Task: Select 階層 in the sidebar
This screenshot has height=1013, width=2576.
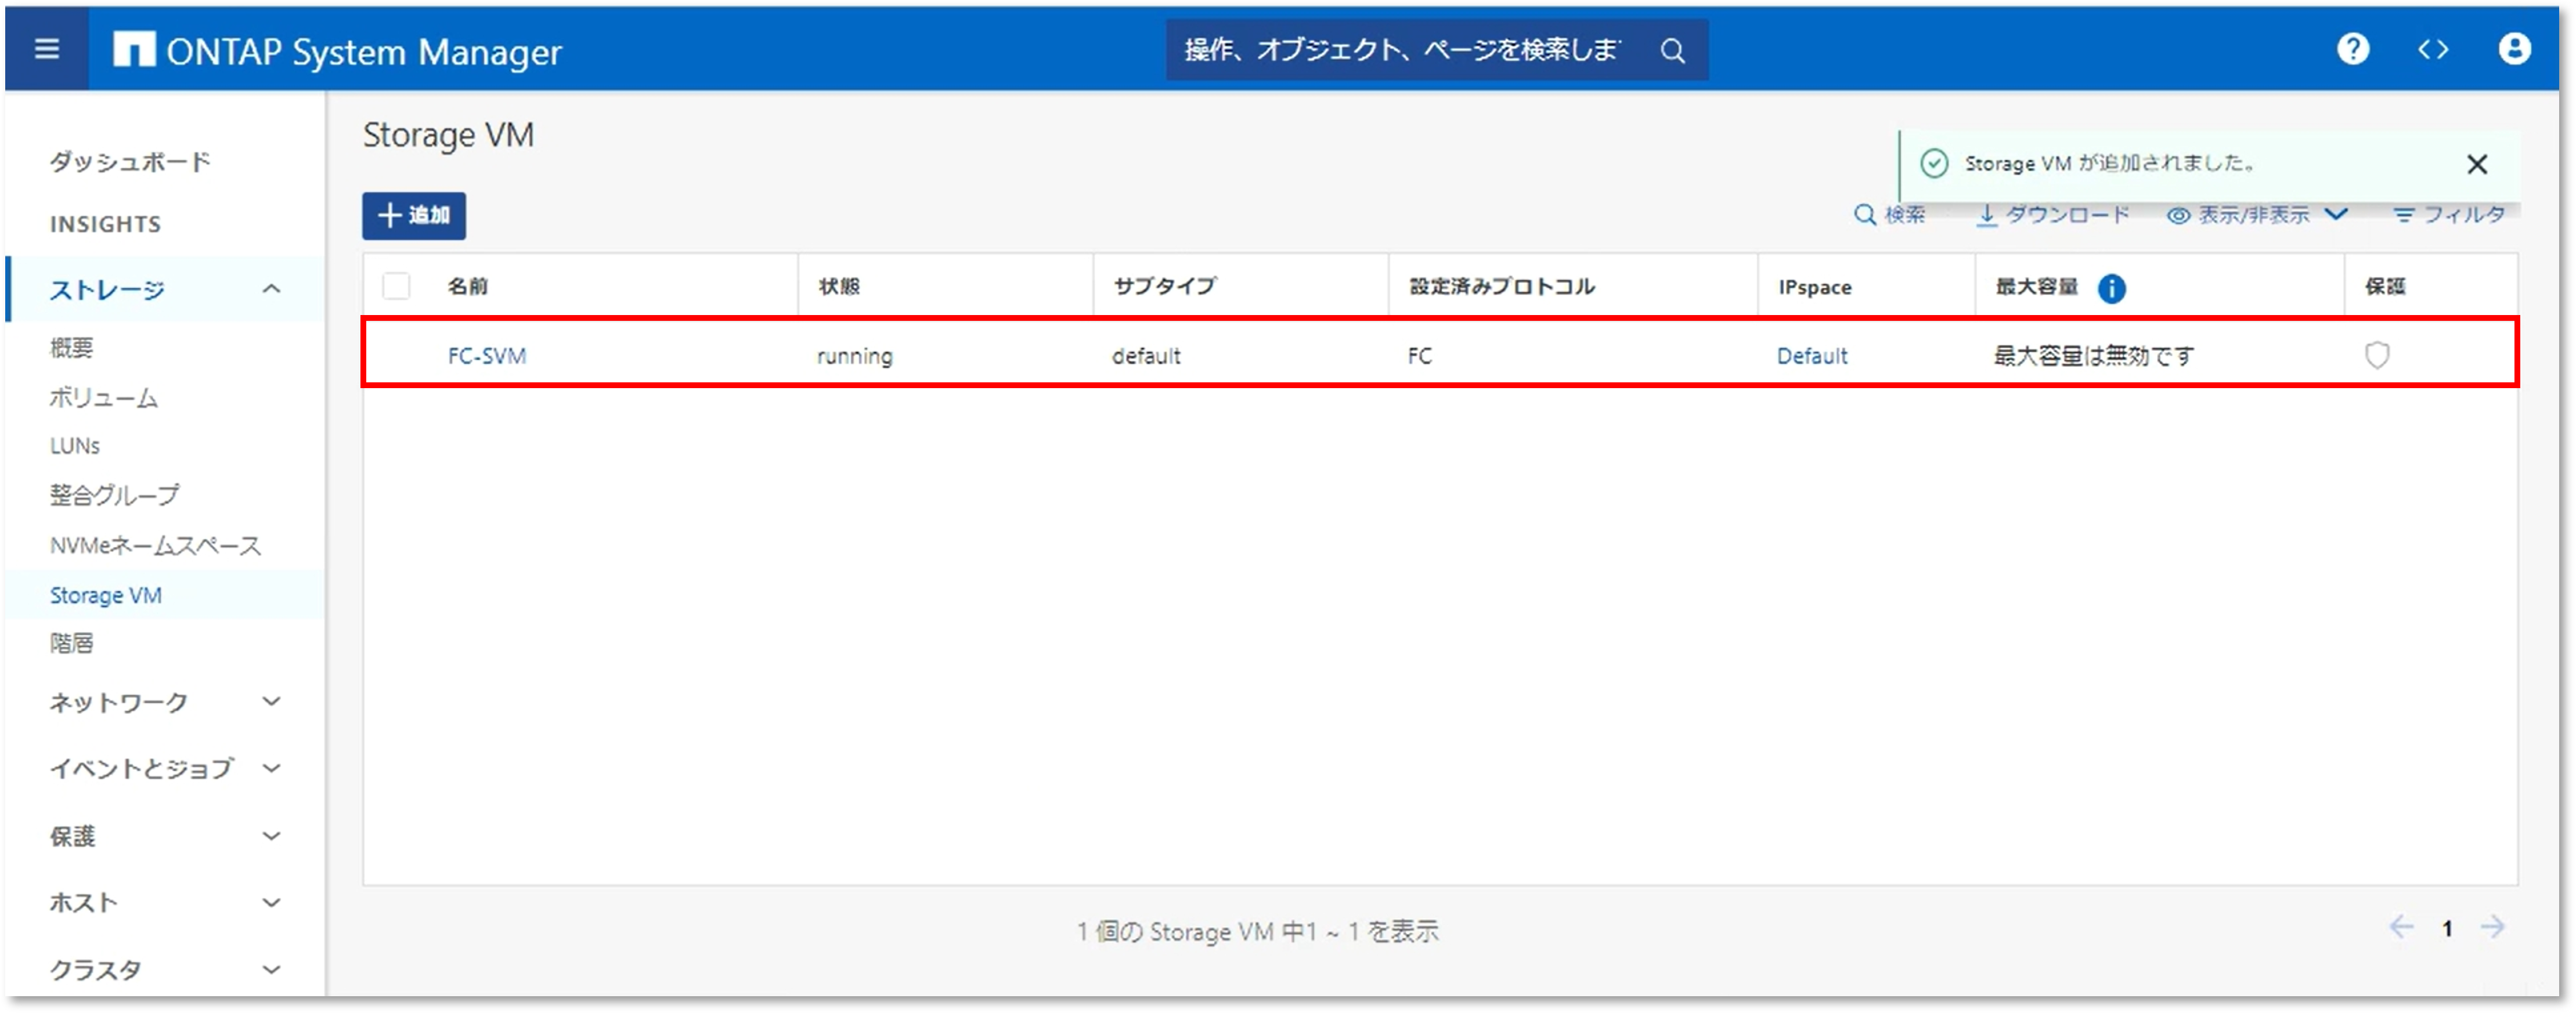Action: point(71,642)
